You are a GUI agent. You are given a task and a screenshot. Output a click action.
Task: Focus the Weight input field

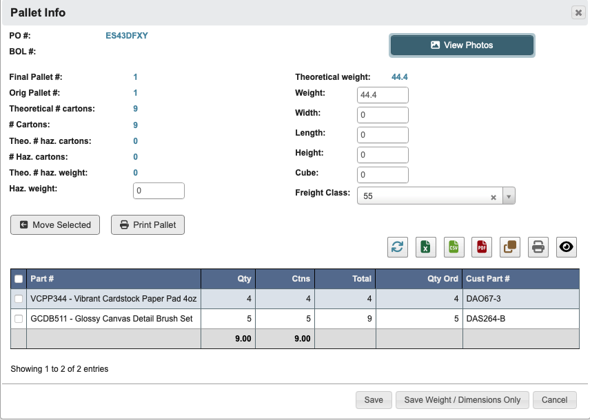(383, 95)
